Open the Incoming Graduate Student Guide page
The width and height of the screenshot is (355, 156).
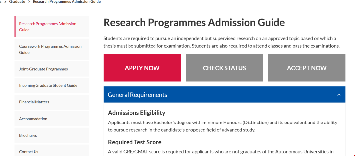point(48,85)
